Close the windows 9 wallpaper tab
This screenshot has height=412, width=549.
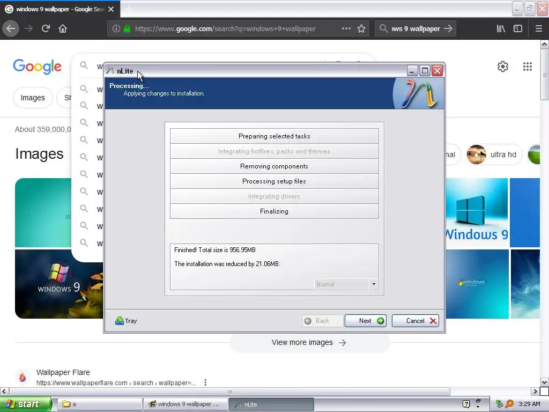click(x=111, y=9)
